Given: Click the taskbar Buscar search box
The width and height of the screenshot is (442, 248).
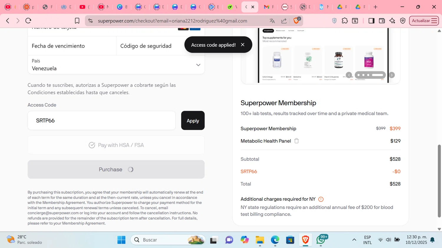Looking at the screenshot, I should [168, 240].
